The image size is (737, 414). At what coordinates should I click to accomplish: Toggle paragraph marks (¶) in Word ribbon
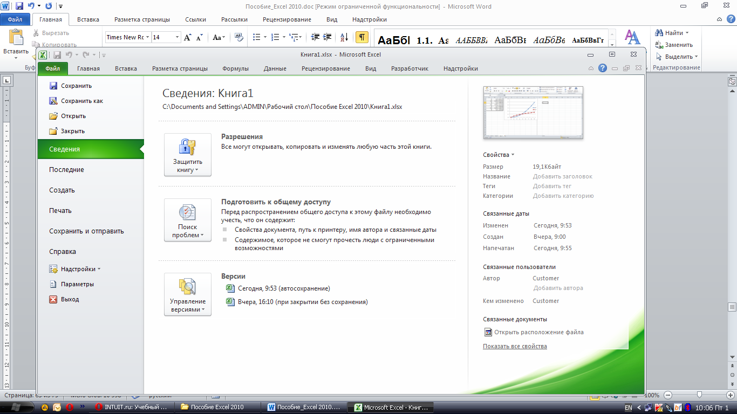[362, 37]
